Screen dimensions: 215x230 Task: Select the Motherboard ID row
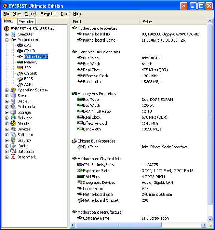139,34
